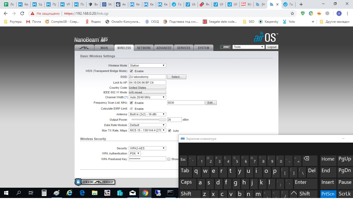The image size is (353, 214).
Task: Bookmark this page with the star icon
Action: coord(292,13)
